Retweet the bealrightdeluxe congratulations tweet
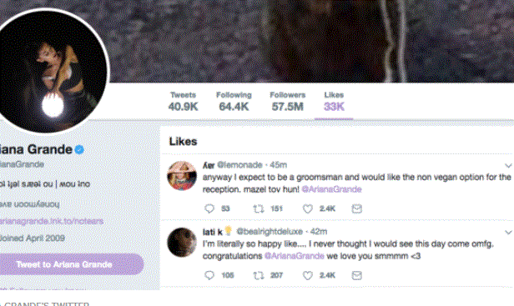This screenshot has width=514, height=306. (x=259, y=275)
